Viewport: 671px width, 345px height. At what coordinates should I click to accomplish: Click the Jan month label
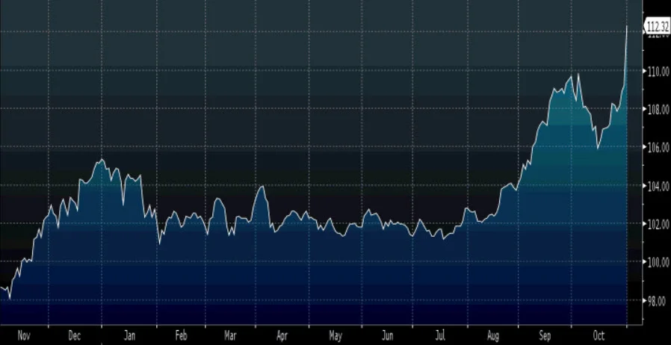tap(129, 336)
